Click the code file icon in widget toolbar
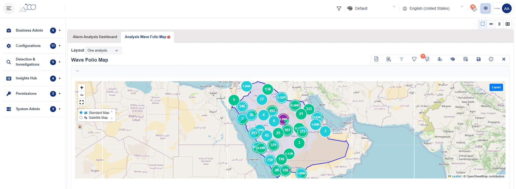516x189 pixels. [376, 59]
